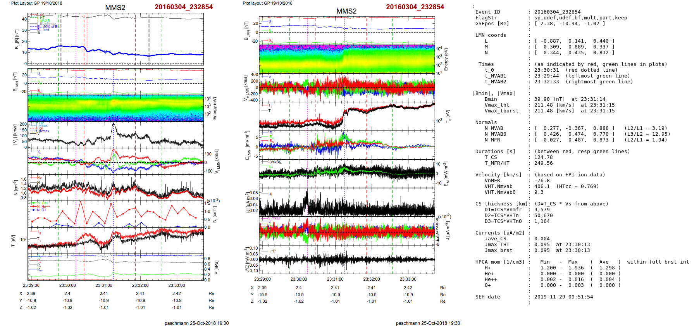This screenshot has height=326, width=699.
Task: Select the D2=TCS*VHTn thickness value 50,670
Action: tap(543, 216)
